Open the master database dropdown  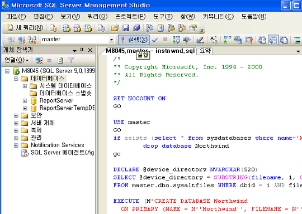coord(111,40)
